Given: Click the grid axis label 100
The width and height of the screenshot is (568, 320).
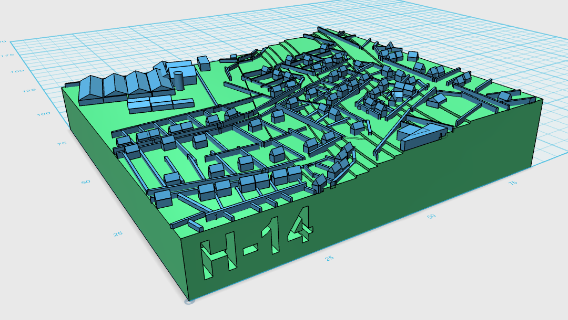Looking at the screenshot, I should [x=44, y=114].
